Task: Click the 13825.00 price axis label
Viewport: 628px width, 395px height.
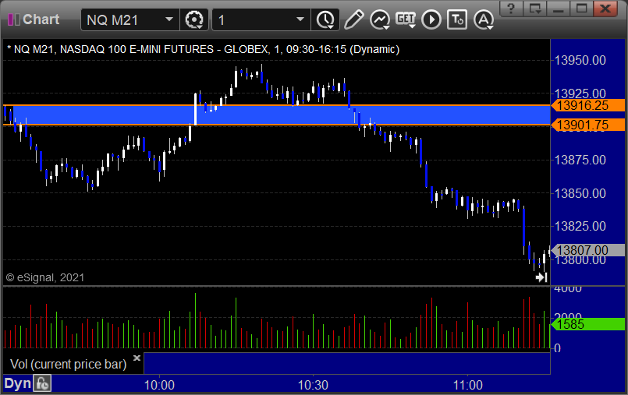Action: coord(580,226)
